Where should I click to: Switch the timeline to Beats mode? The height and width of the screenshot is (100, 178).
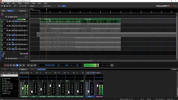[64, 6]
